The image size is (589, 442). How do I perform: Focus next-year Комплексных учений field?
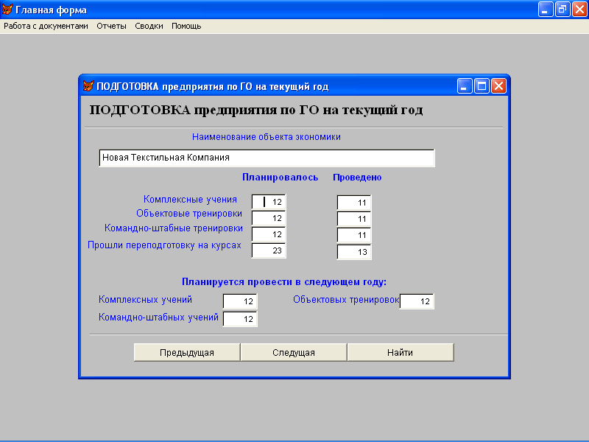(240, 301)
